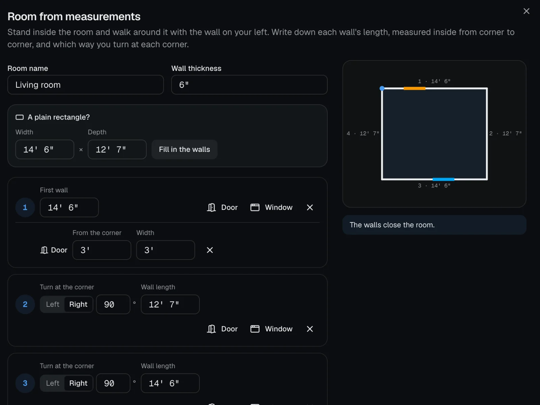This screenshot has width=540, height=405.
Task: Add a window to wall 2
Action: [271, 329]
